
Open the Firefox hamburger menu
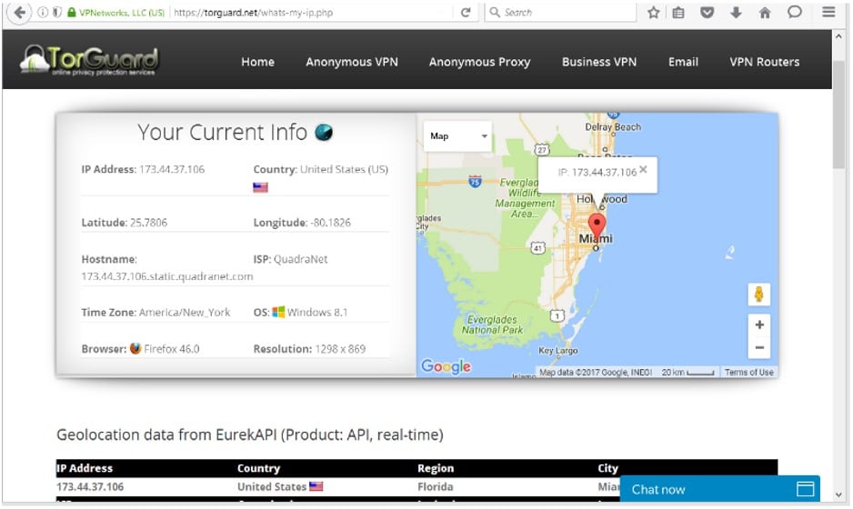828,12
